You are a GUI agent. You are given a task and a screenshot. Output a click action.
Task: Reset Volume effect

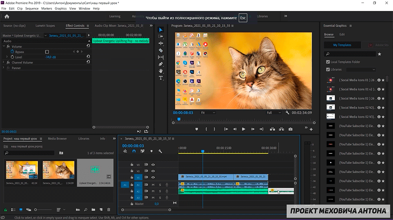(88, 46)
